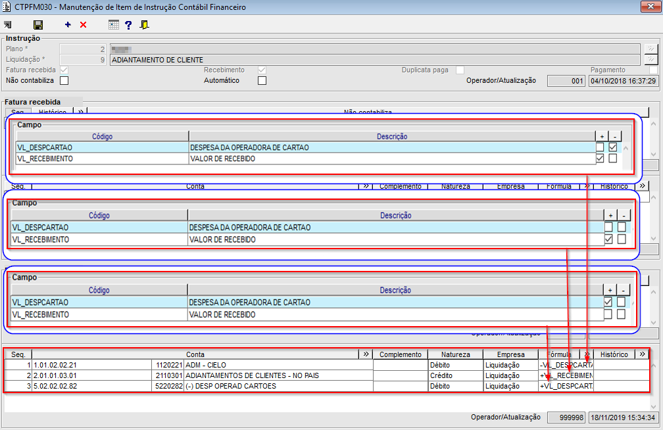
Task: Expand Histórico column in bottom grid
Action: [642, 354]
